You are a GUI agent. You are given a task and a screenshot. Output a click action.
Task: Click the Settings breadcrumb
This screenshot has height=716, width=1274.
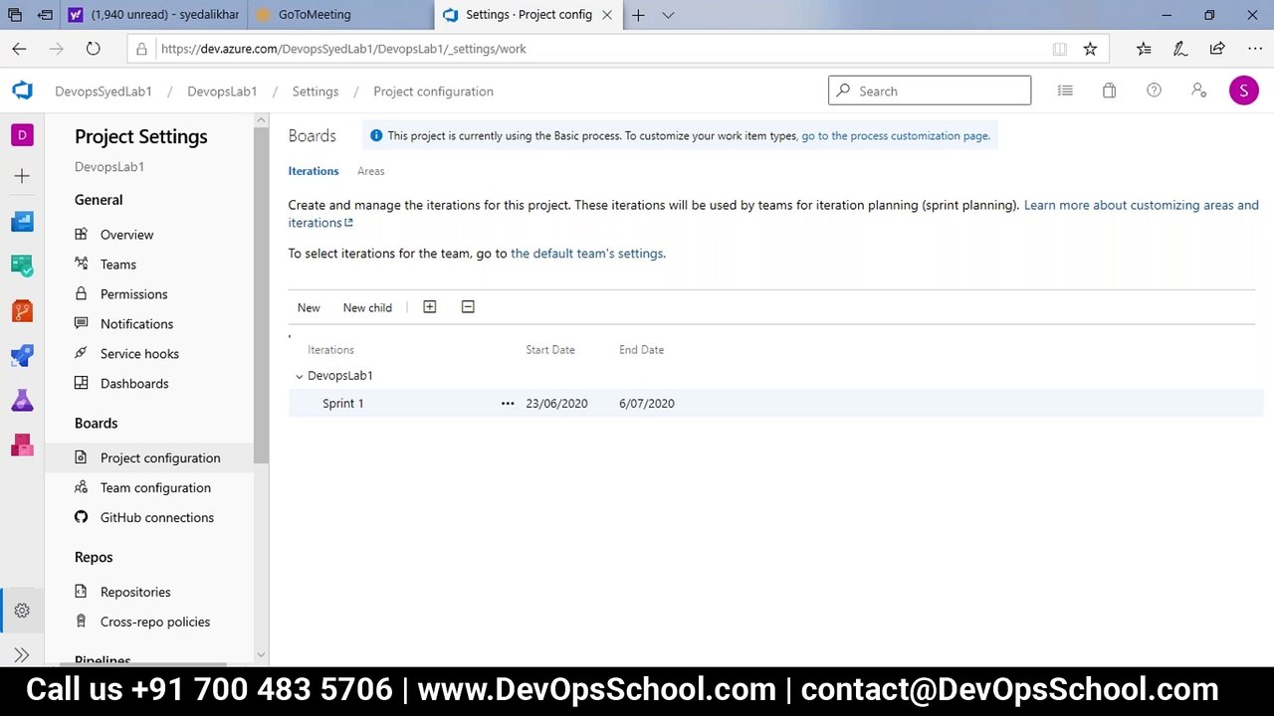(316, 91)
